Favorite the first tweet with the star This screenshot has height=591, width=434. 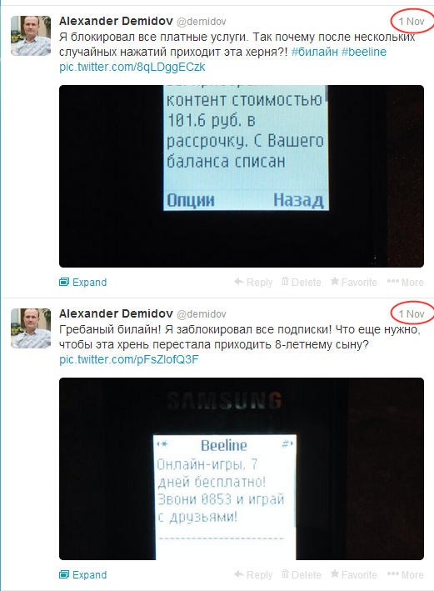point(354,282)
